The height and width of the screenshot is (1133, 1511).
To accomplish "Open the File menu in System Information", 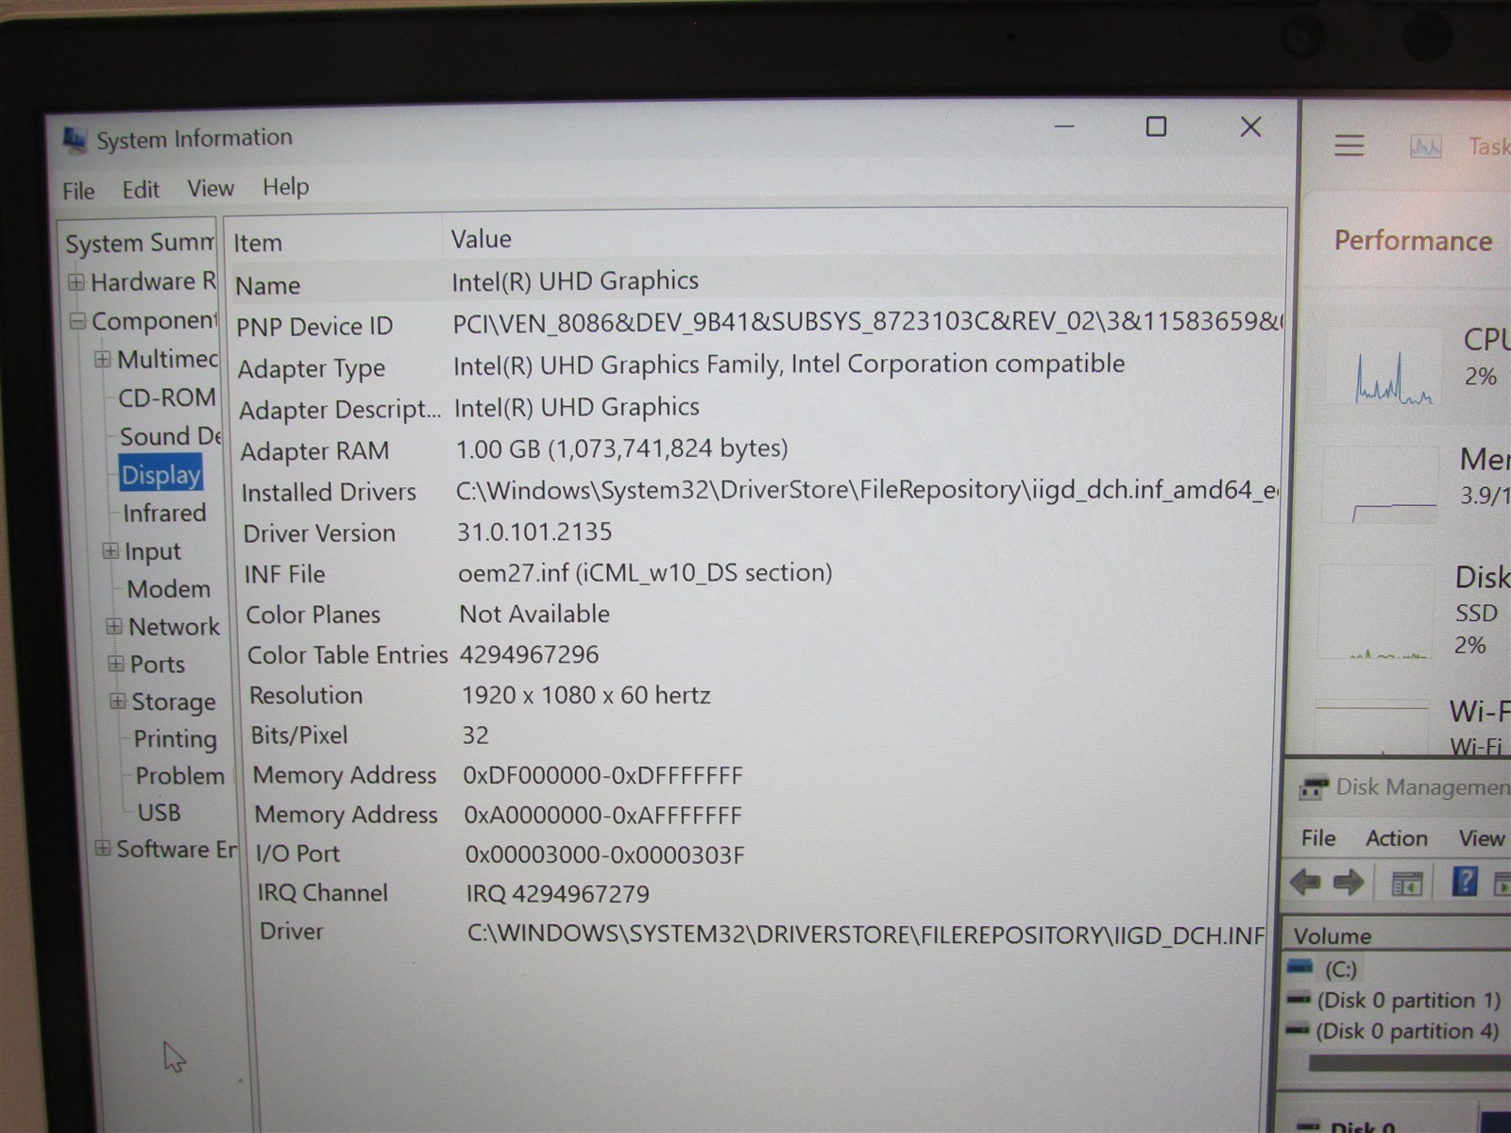I will tap(78, 191).
